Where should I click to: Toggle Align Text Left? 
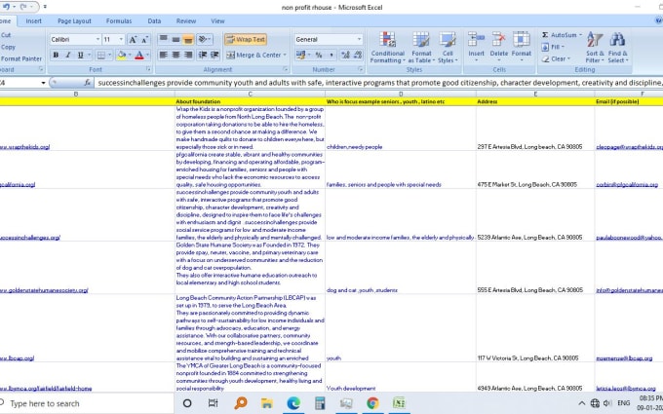point(163,55)
